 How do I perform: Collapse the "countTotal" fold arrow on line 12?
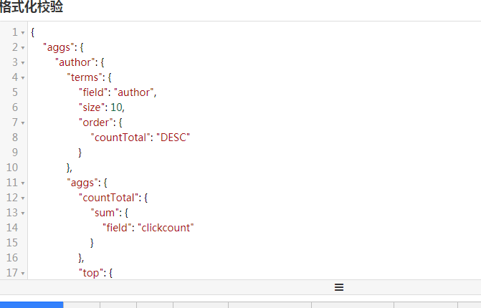coord(23,198)
